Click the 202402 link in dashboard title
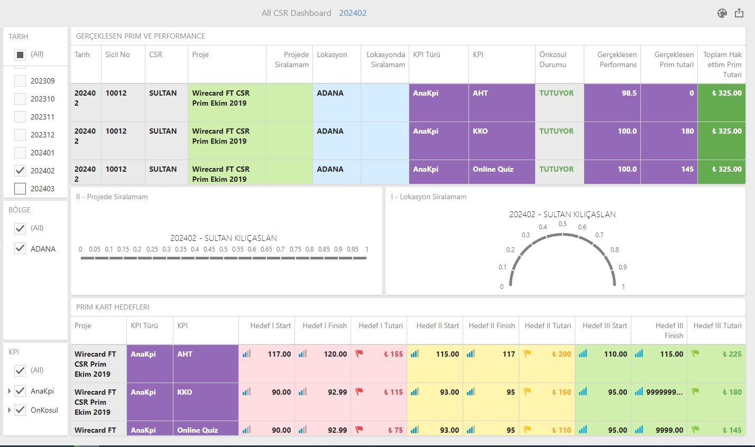The height and width of the screenshot is (447, 755). [x=353, y=13]
